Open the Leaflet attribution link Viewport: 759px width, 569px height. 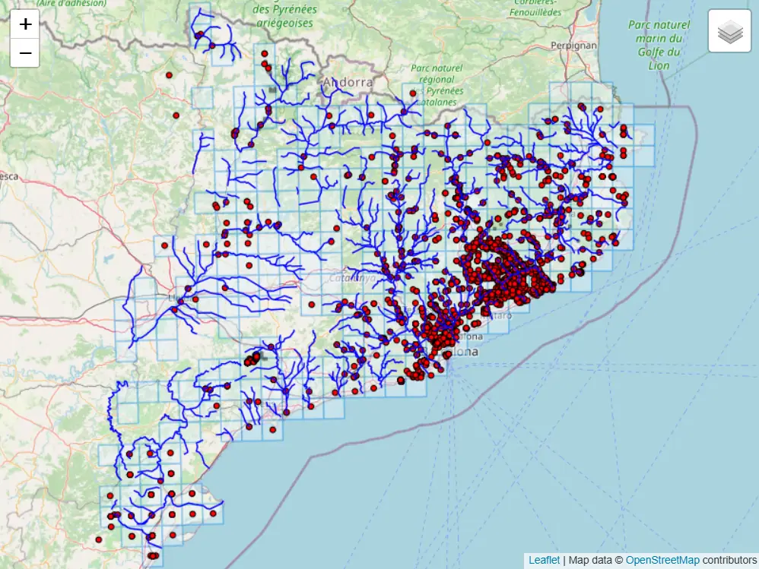545,559
